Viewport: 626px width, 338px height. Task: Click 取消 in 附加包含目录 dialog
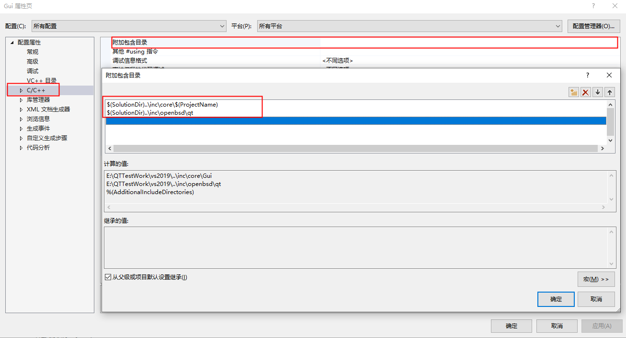596,299
